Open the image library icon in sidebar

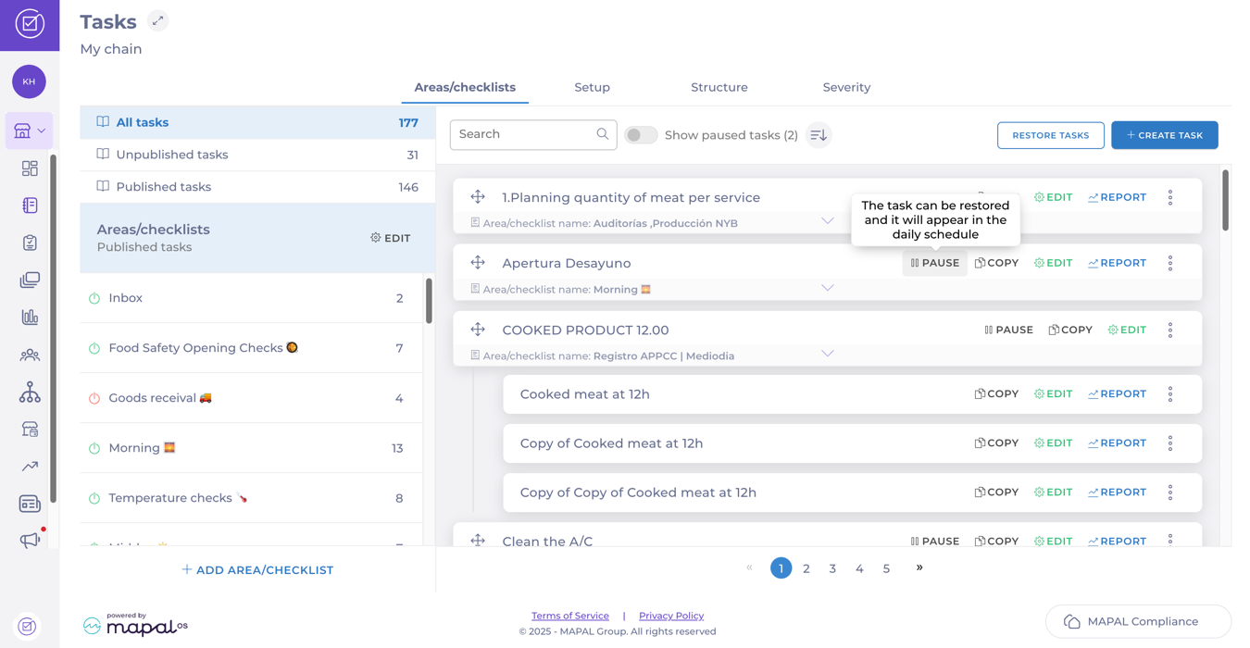pos(30,280)
